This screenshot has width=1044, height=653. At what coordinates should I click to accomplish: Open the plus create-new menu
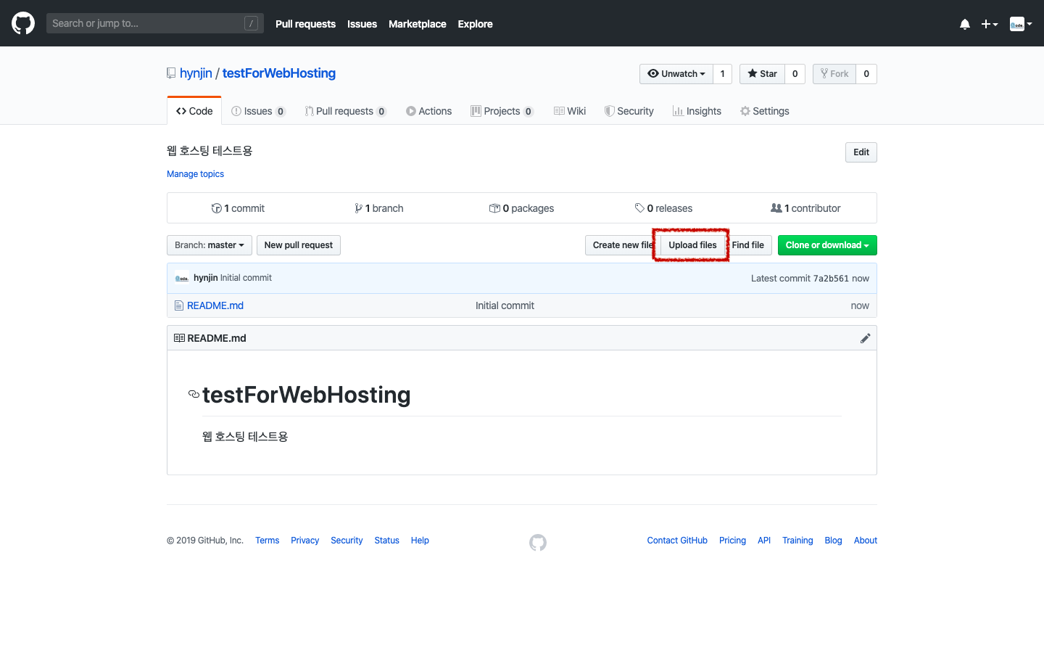(990, 24)
